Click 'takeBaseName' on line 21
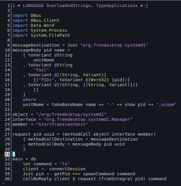The width and height of the screenshot is (181, 186). click(67, 104)
